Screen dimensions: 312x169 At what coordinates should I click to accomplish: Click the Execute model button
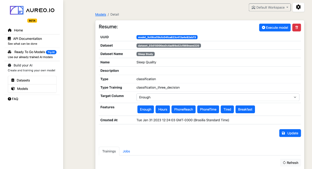[275, 27]
